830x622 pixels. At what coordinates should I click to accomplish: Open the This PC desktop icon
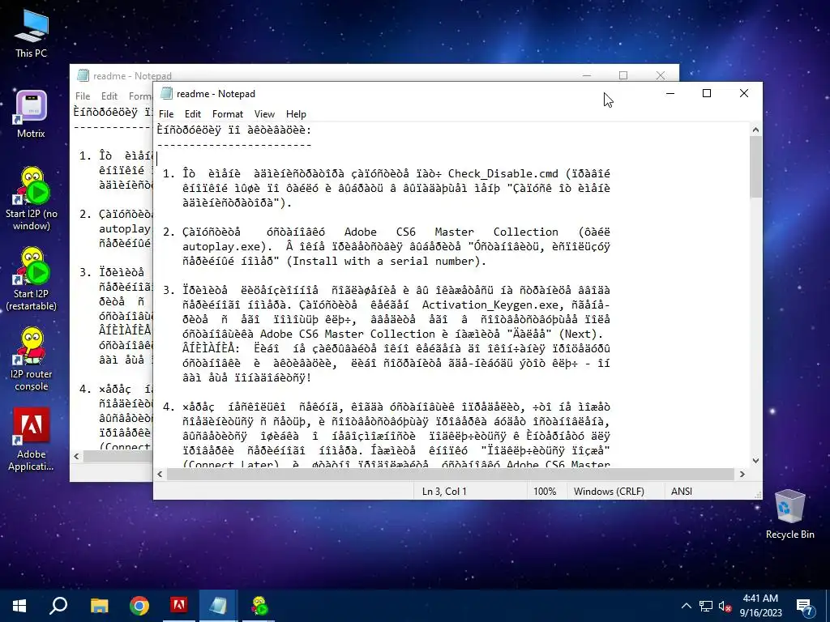coord(32,34)
